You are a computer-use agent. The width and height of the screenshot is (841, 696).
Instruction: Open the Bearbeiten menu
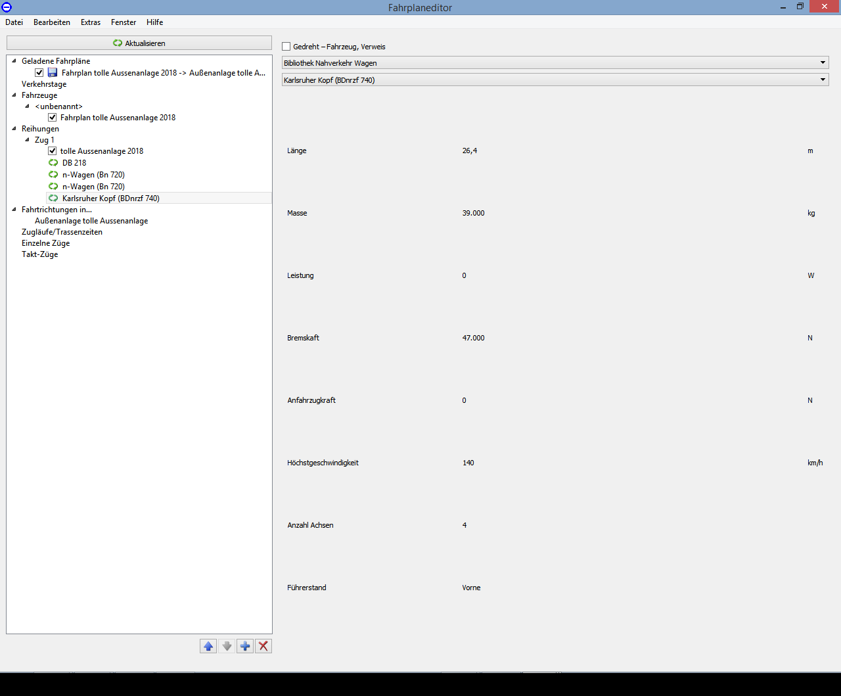click(x=52, y=22)
